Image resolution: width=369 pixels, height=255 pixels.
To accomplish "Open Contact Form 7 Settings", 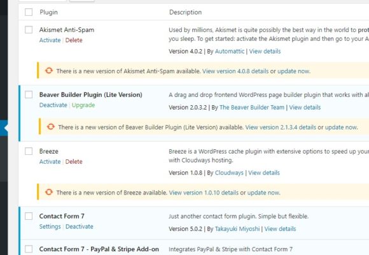I will [x=50, y=226].
